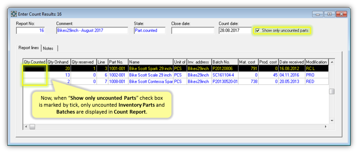Click the window icon in title bar
The image size is (358, 153).
(14, 14)
